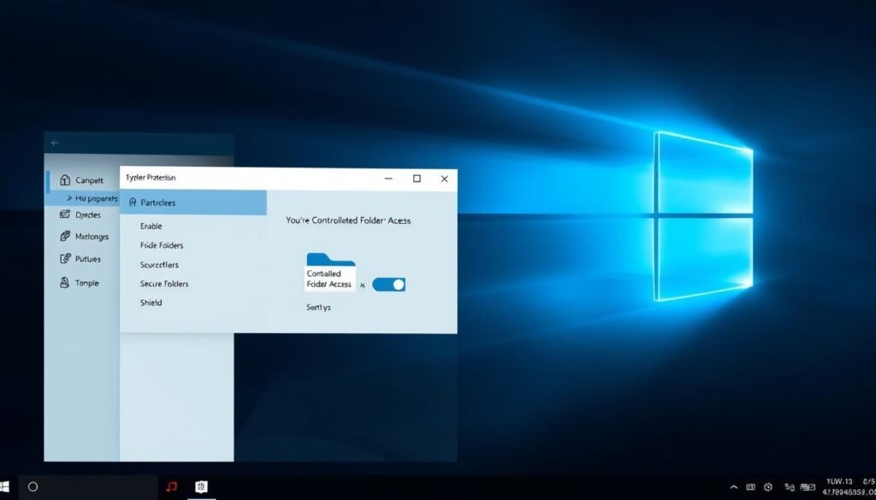Open the Putues sidebar item
The width and height of the screenshot is (876, 500).
80,259
